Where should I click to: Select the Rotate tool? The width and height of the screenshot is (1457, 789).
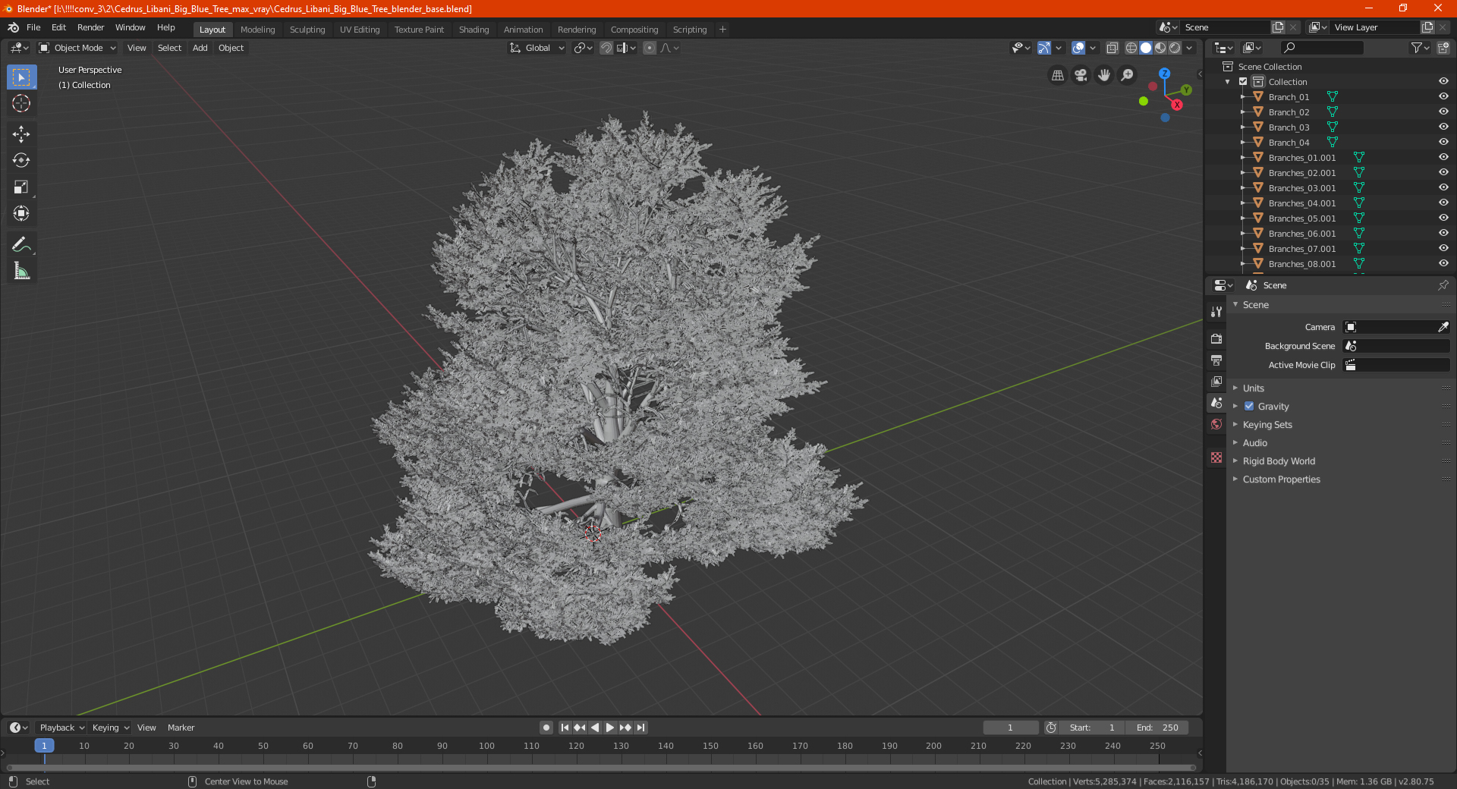point(21,161)
